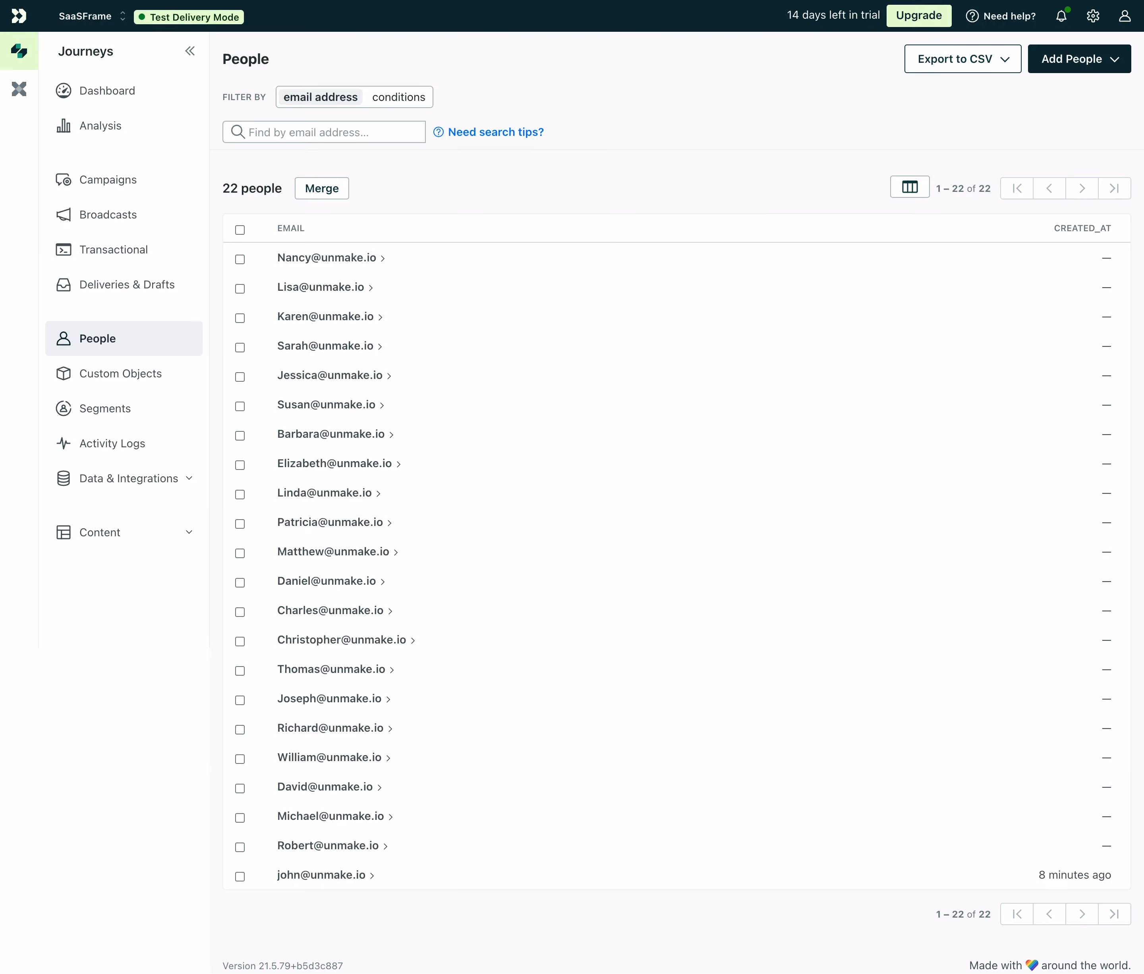The height and width of the screenshot is (974, 1144).
Task: Click the Campaigns icon in sidebar
Action: (64, 180)
